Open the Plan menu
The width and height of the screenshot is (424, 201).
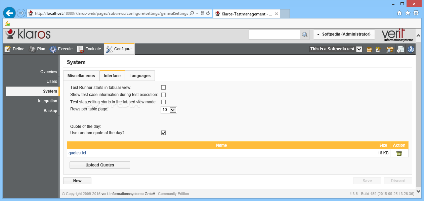click(x=37, y=49)
